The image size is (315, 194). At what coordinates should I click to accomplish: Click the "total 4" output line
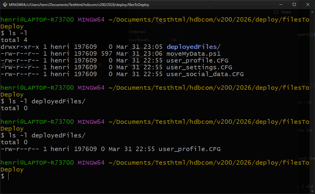pyautogui.click(x=14, y=40)
